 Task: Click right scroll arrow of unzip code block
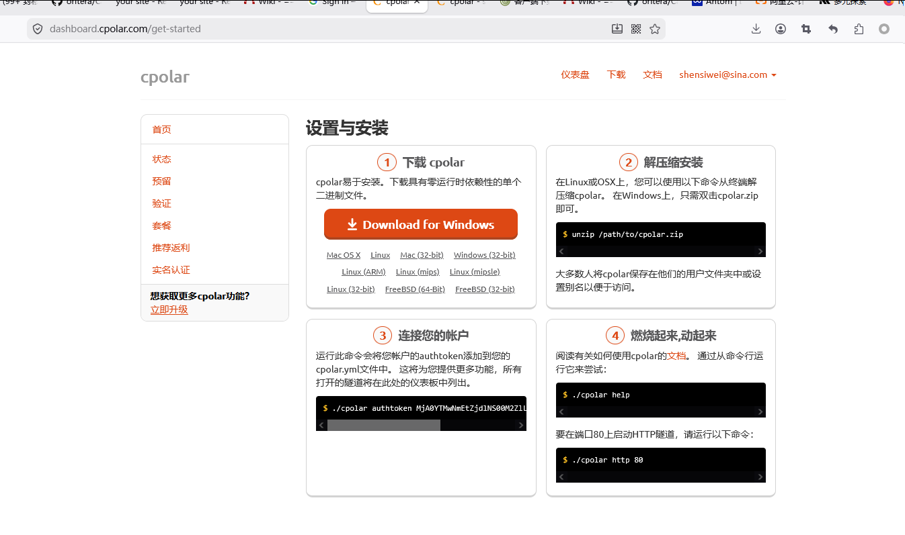pyautogui.click(x=760, y=252)
